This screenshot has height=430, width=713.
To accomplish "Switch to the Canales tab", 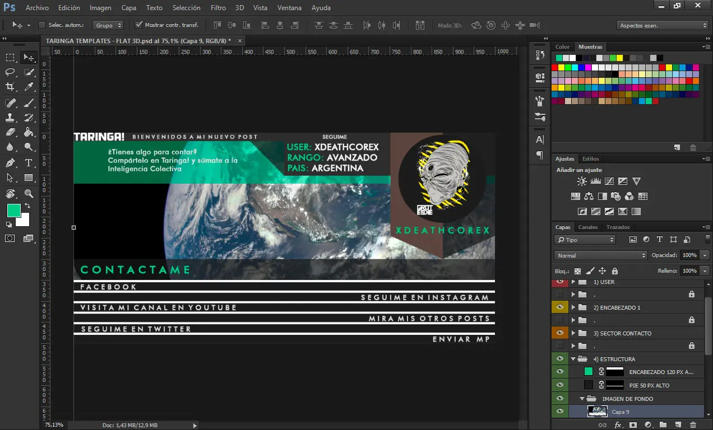I will click(x=588, y=227).
